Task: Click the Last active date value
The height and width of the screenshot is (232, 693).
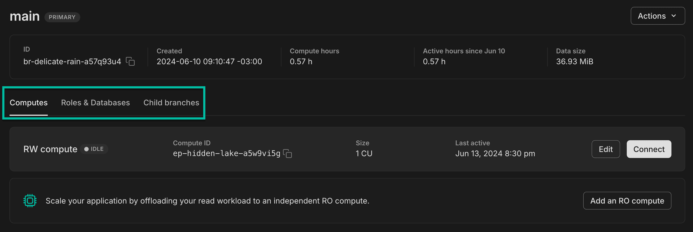Action: 495,154
